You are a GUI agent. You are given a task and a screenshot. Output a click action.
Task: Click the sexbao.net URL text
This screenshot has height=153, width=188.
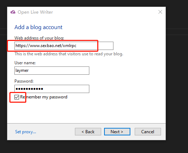click(x=46, y=46)
